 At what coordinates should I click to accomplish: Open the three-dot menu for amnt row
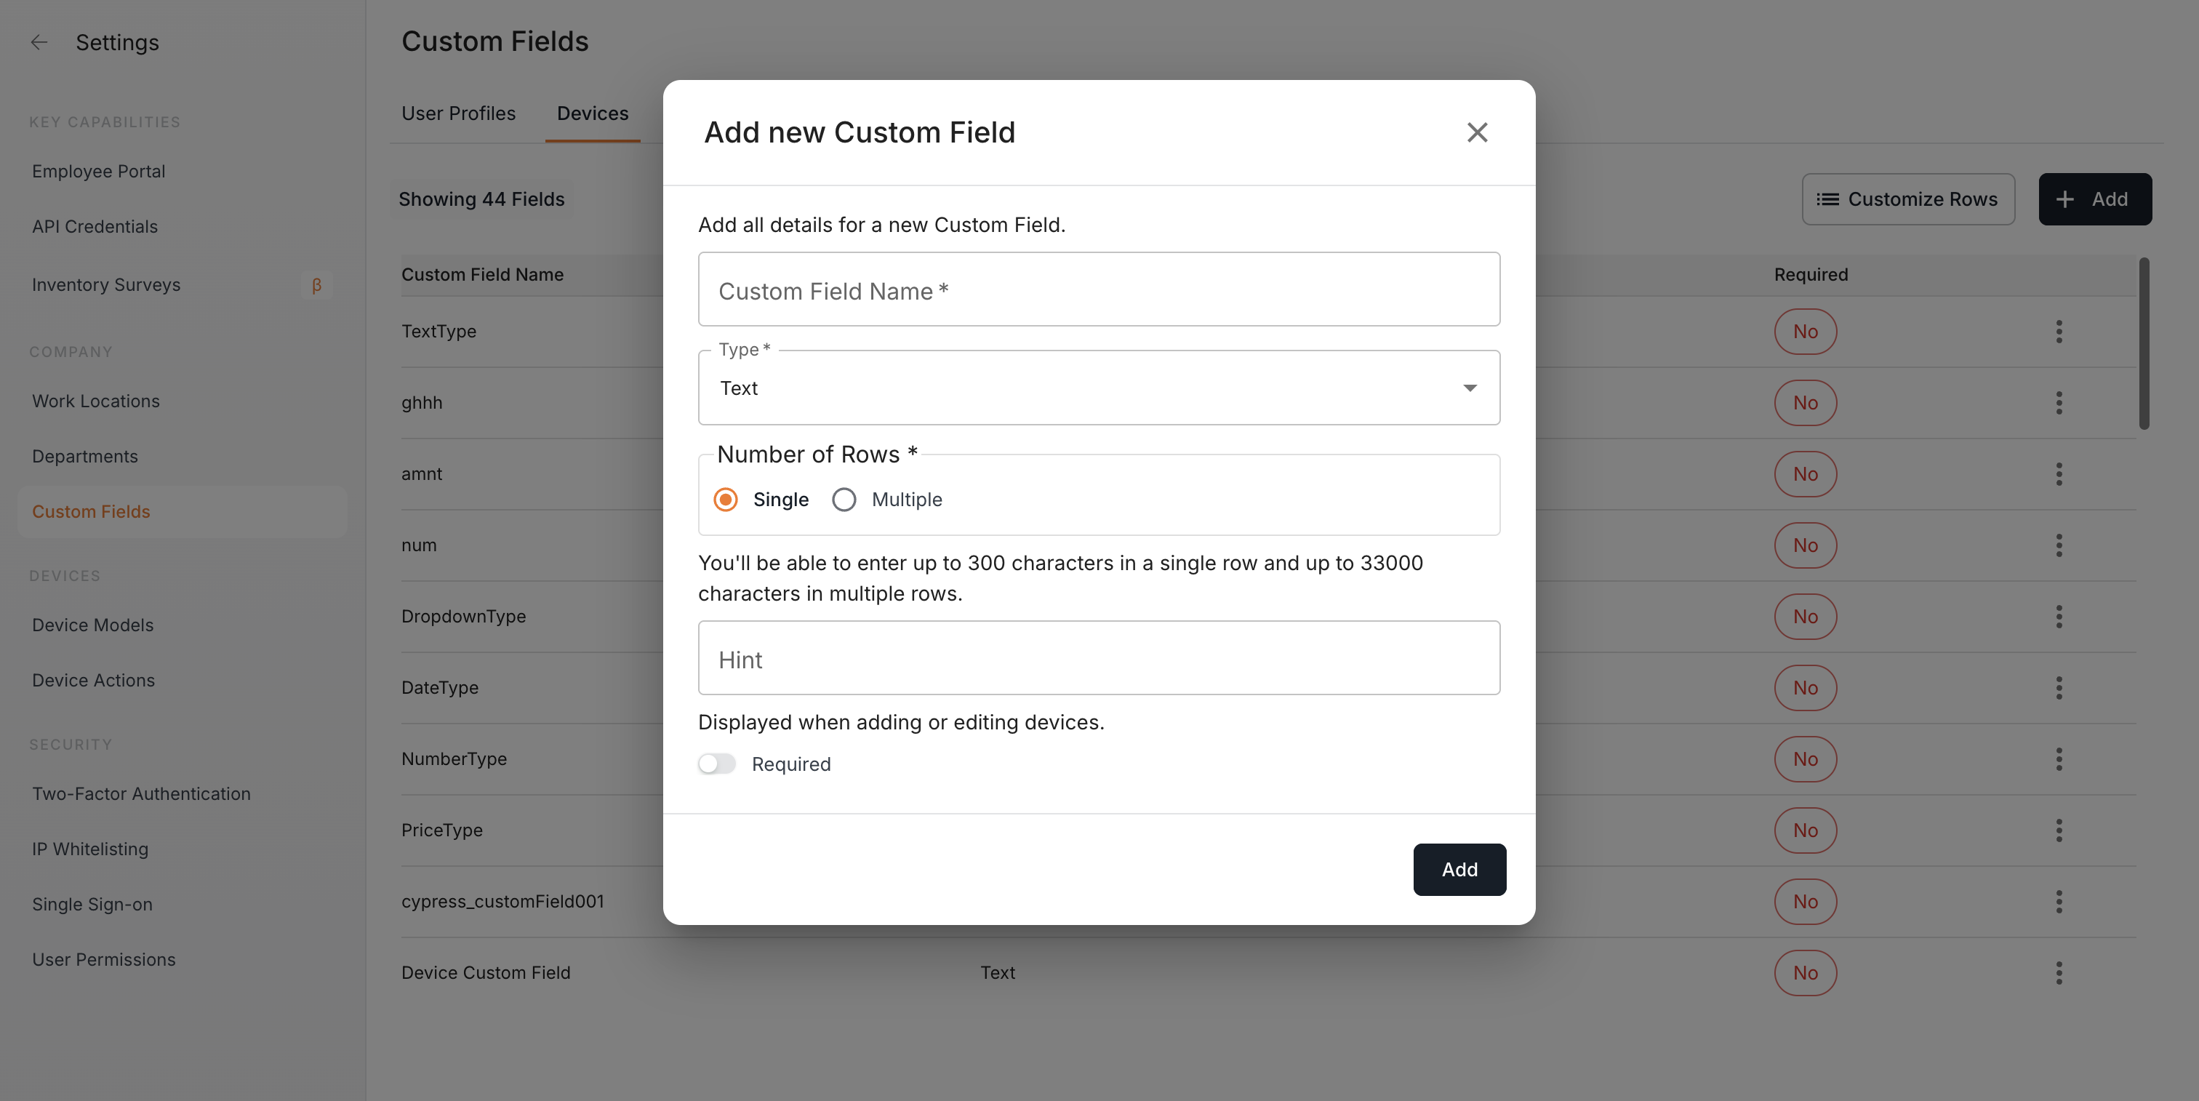point(2059,473)
